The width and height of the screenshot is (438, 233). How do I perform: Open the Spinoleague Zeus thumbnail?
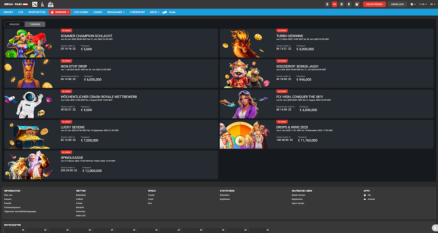[x=28, y=165]
